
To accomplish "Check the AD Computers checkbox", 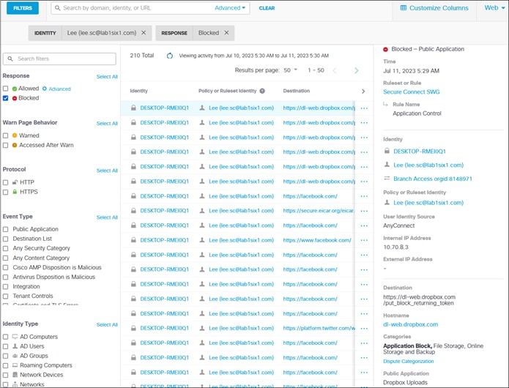I will [6, 337].
